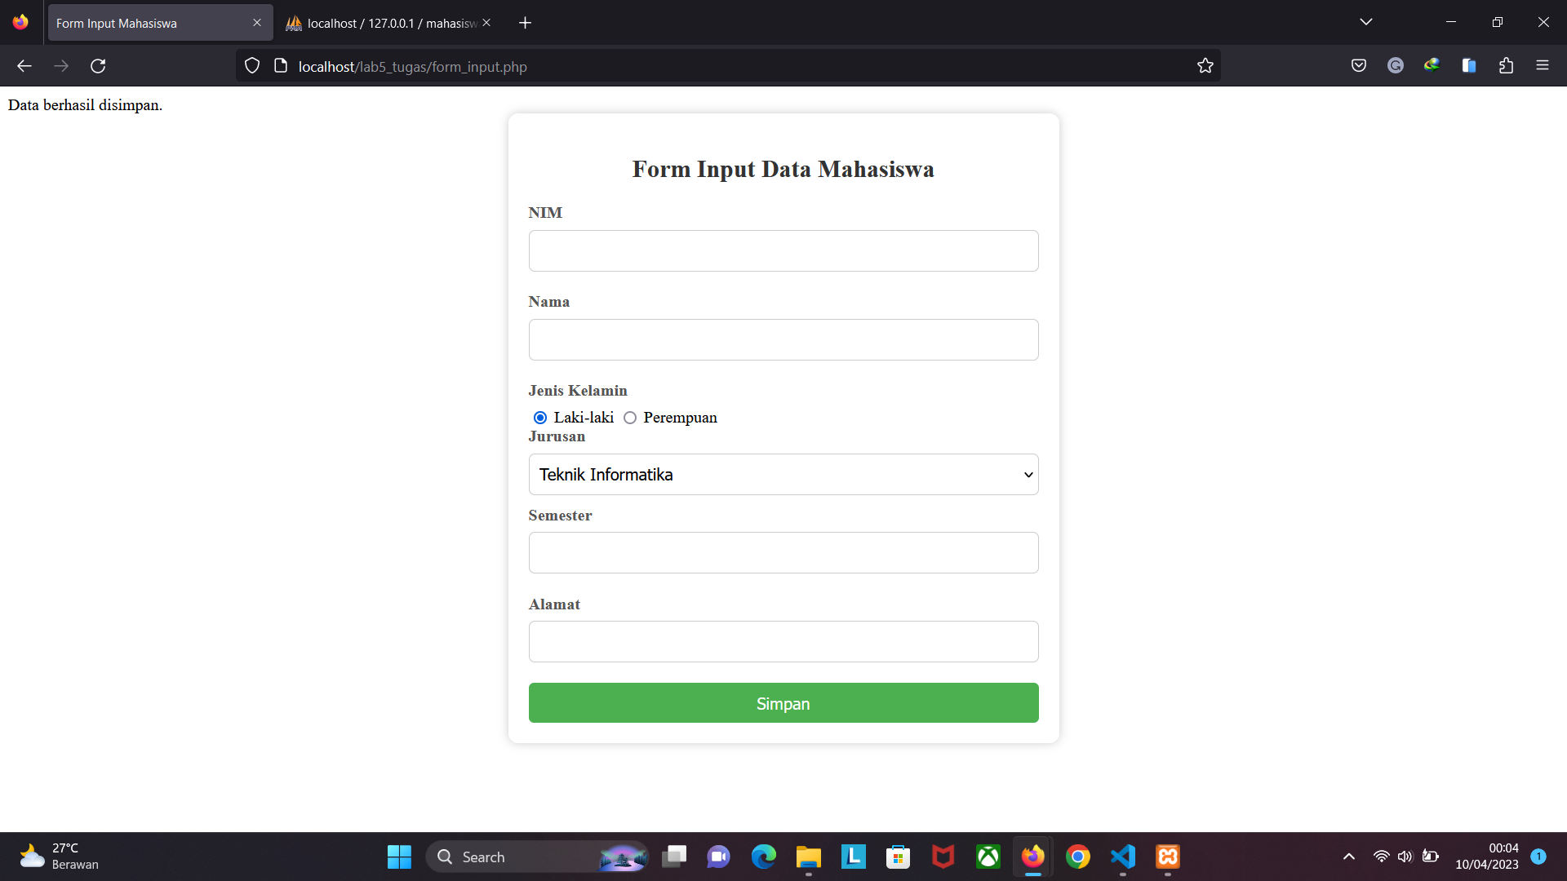Show hidden system tray icons
This screenshot has width=1567, height=881.
tap(1348, 857)
